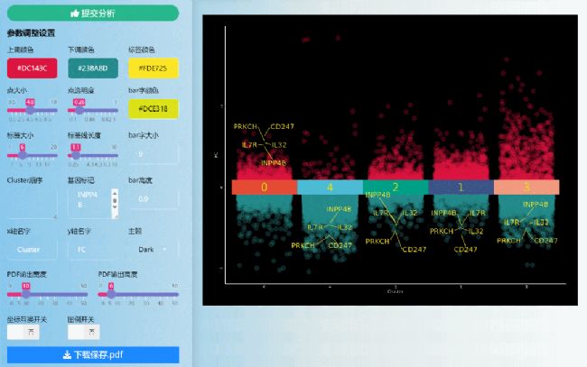Viewport: 587px width, 367px height.
Task: Click the bar高度 input field showing 0.9
Action: tap(153, 199)
